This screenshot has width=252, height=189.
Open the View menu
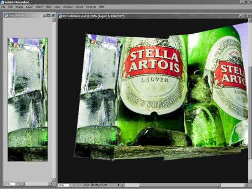pyautogui.click(x=57, y=7)
